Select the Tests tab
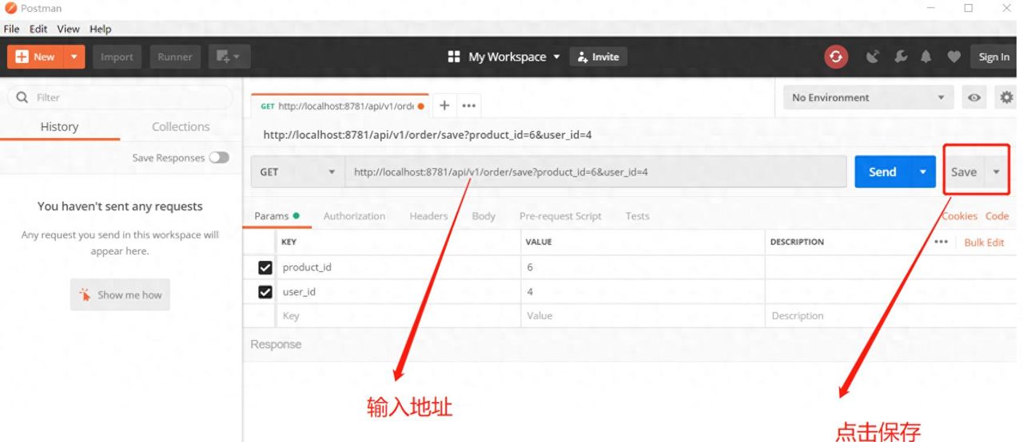Screen dimensions: 1023x442 tap(637, 216)
